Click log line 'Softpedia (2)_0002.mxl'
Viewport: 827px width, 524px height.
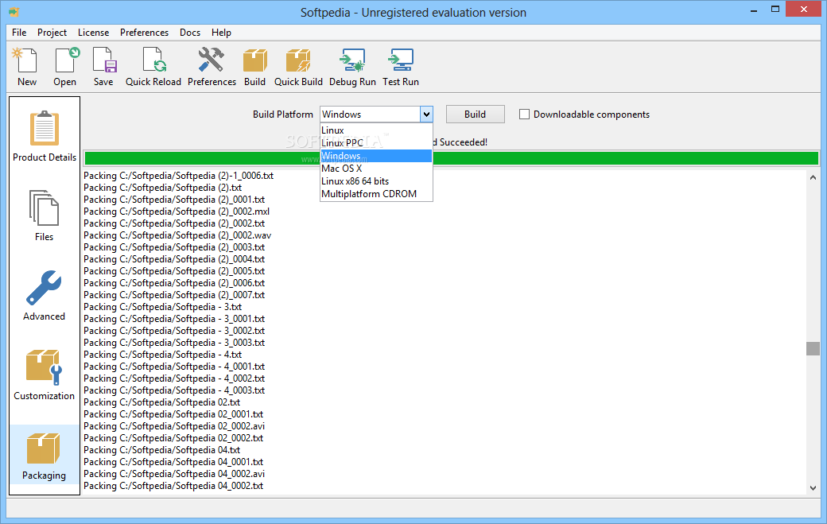pos(177,212)
